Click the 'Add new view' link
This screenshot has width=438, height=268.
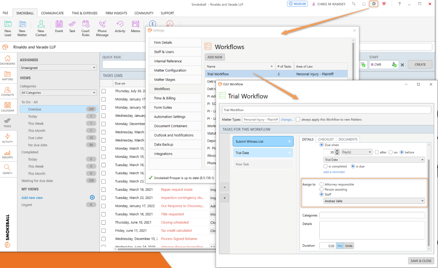click(32, 198)
